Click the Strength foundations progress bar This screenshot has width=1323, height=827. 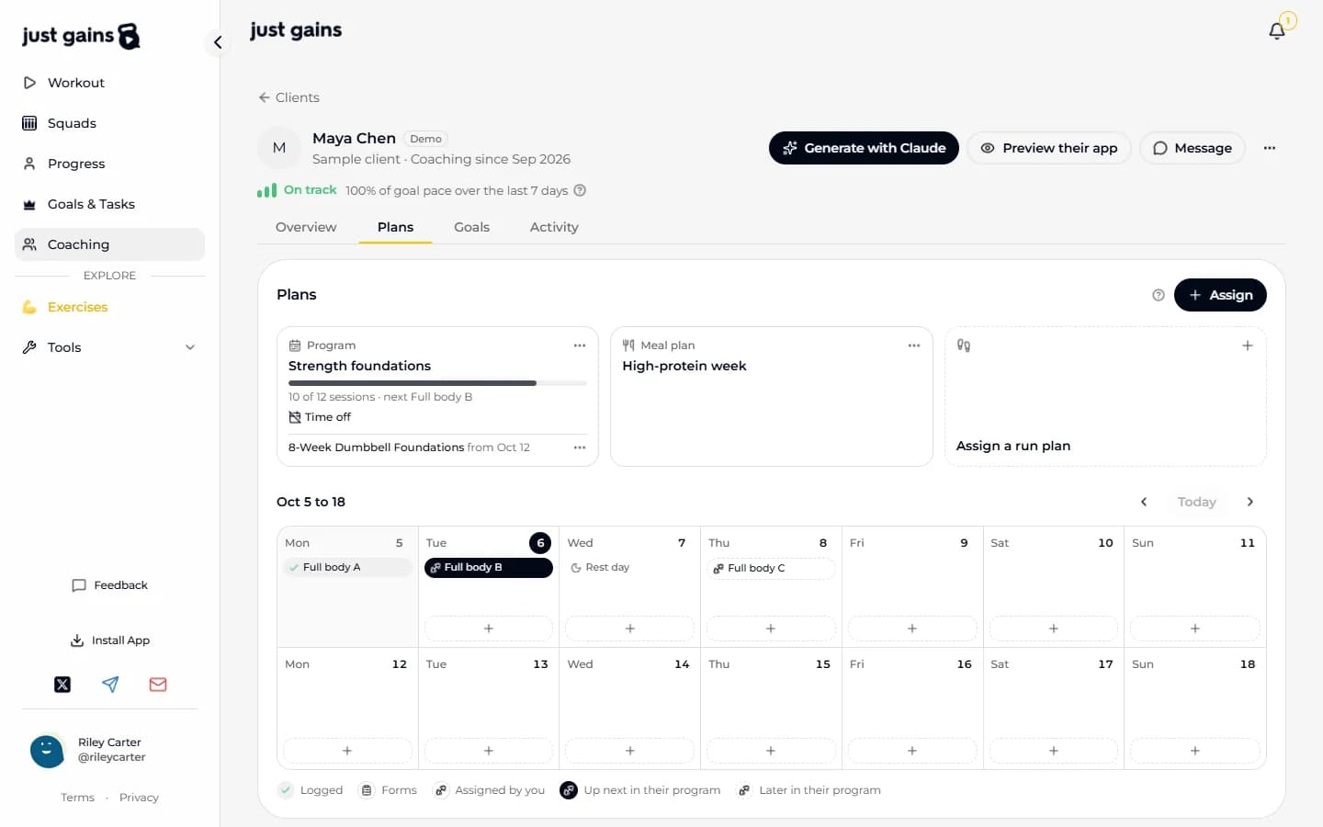[x=437, y=383]
